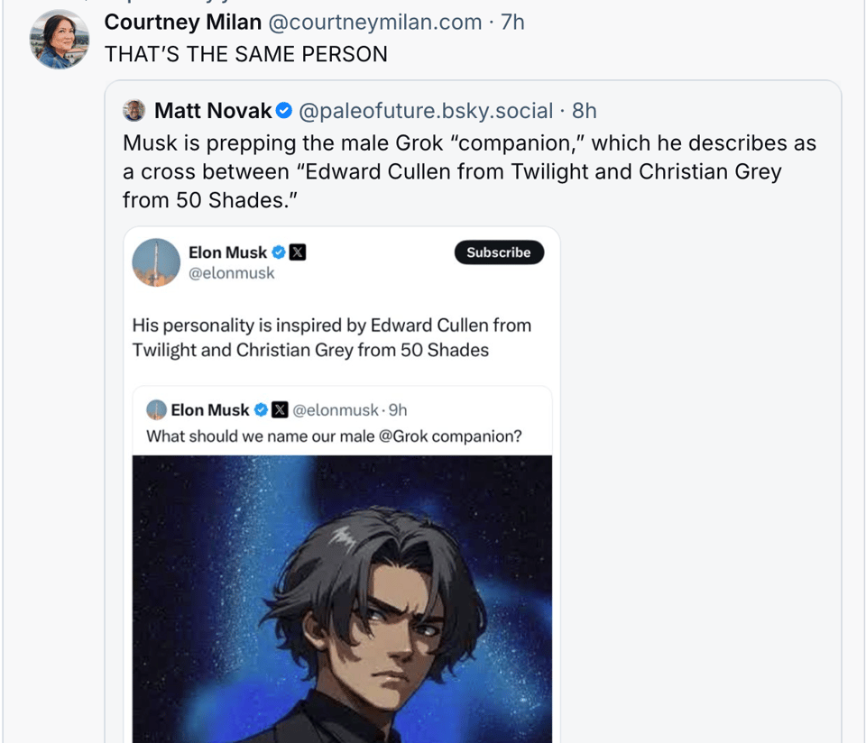Click Matt Novak's small avatar
The image size is (866, 743).
tap(134, 111)
